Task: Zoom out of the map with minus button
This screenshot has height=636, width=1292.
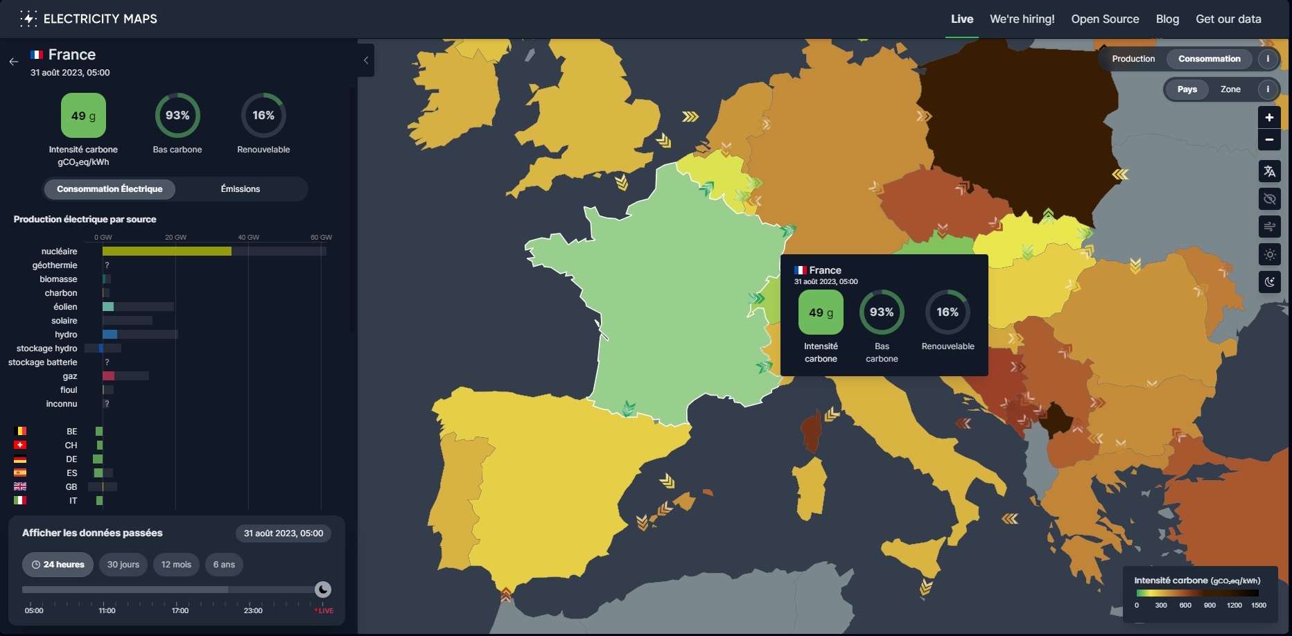Action: [1269, 140]
